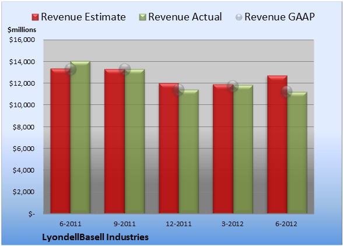Click the 'LyondellBasell Industries' chart title
The image size is (343, 246).
coord(96,237)
